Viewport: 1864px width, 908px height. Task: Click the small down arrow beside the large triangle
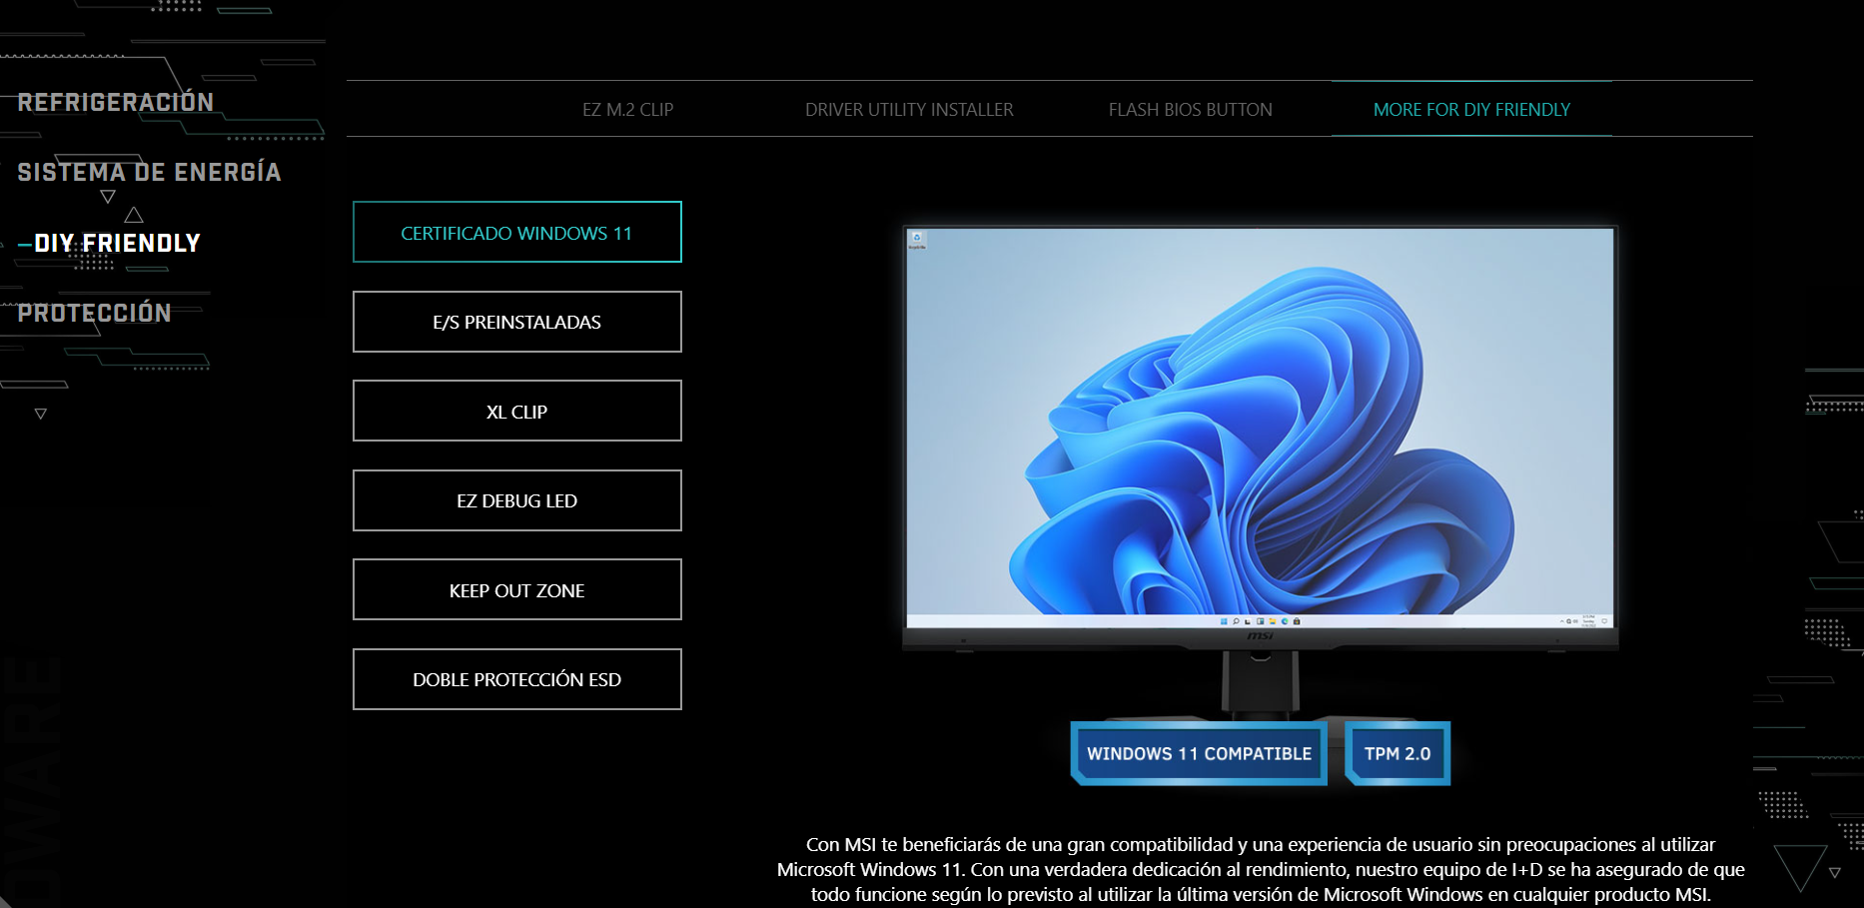pyautogui.click(x=1835, y=873)
